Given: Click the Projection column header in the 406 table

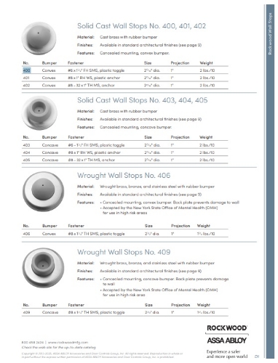Looking at the screenshot, I should point(180,226).
